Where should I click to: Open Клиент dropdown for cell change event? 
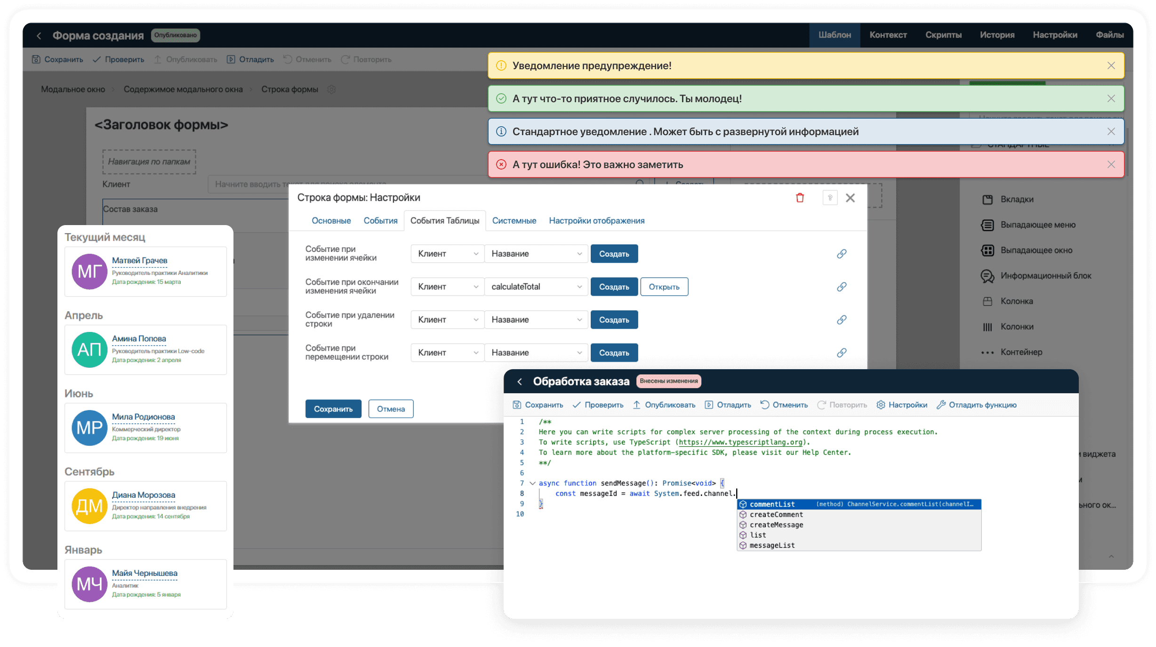click(447, 254)
